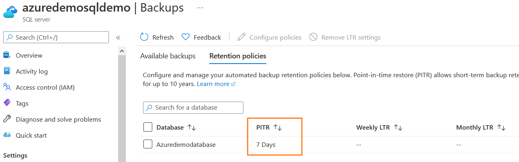
Task: Click the Feedback heart icon
Action: (x=186, y=37)
